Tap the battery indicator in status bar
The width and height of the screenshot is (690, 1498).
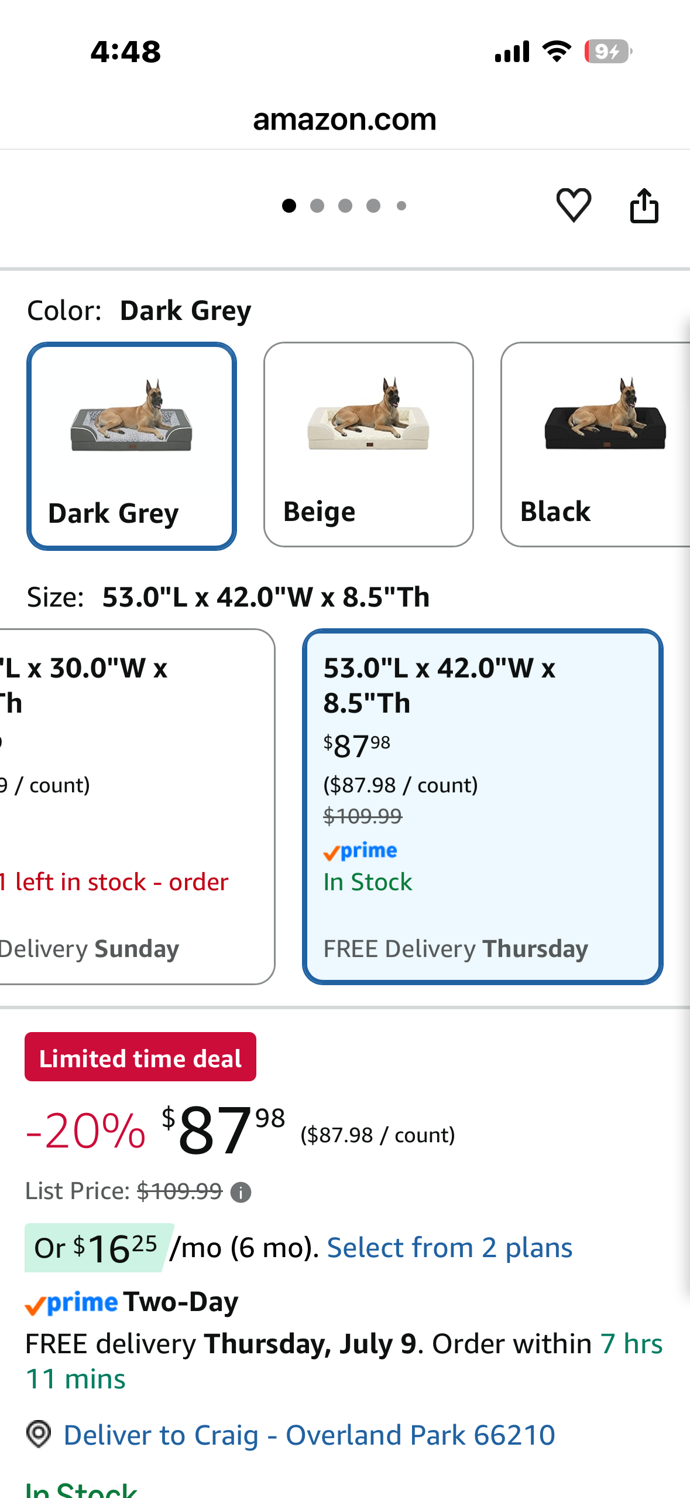(608, 52)
